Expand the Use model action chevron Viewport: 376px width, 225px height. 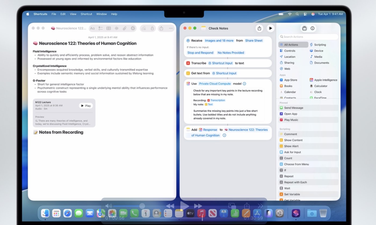click(244, 84)
